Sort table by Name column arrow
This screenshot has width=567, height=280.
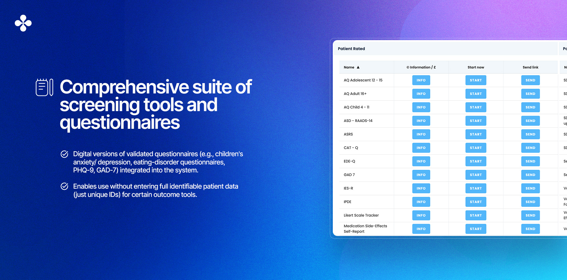coord(358,67)
